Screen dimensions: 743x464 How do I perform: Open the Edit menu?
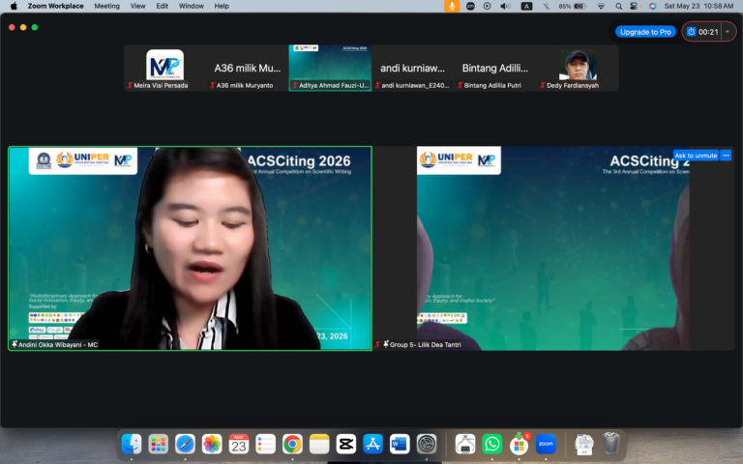coord(163,6)
